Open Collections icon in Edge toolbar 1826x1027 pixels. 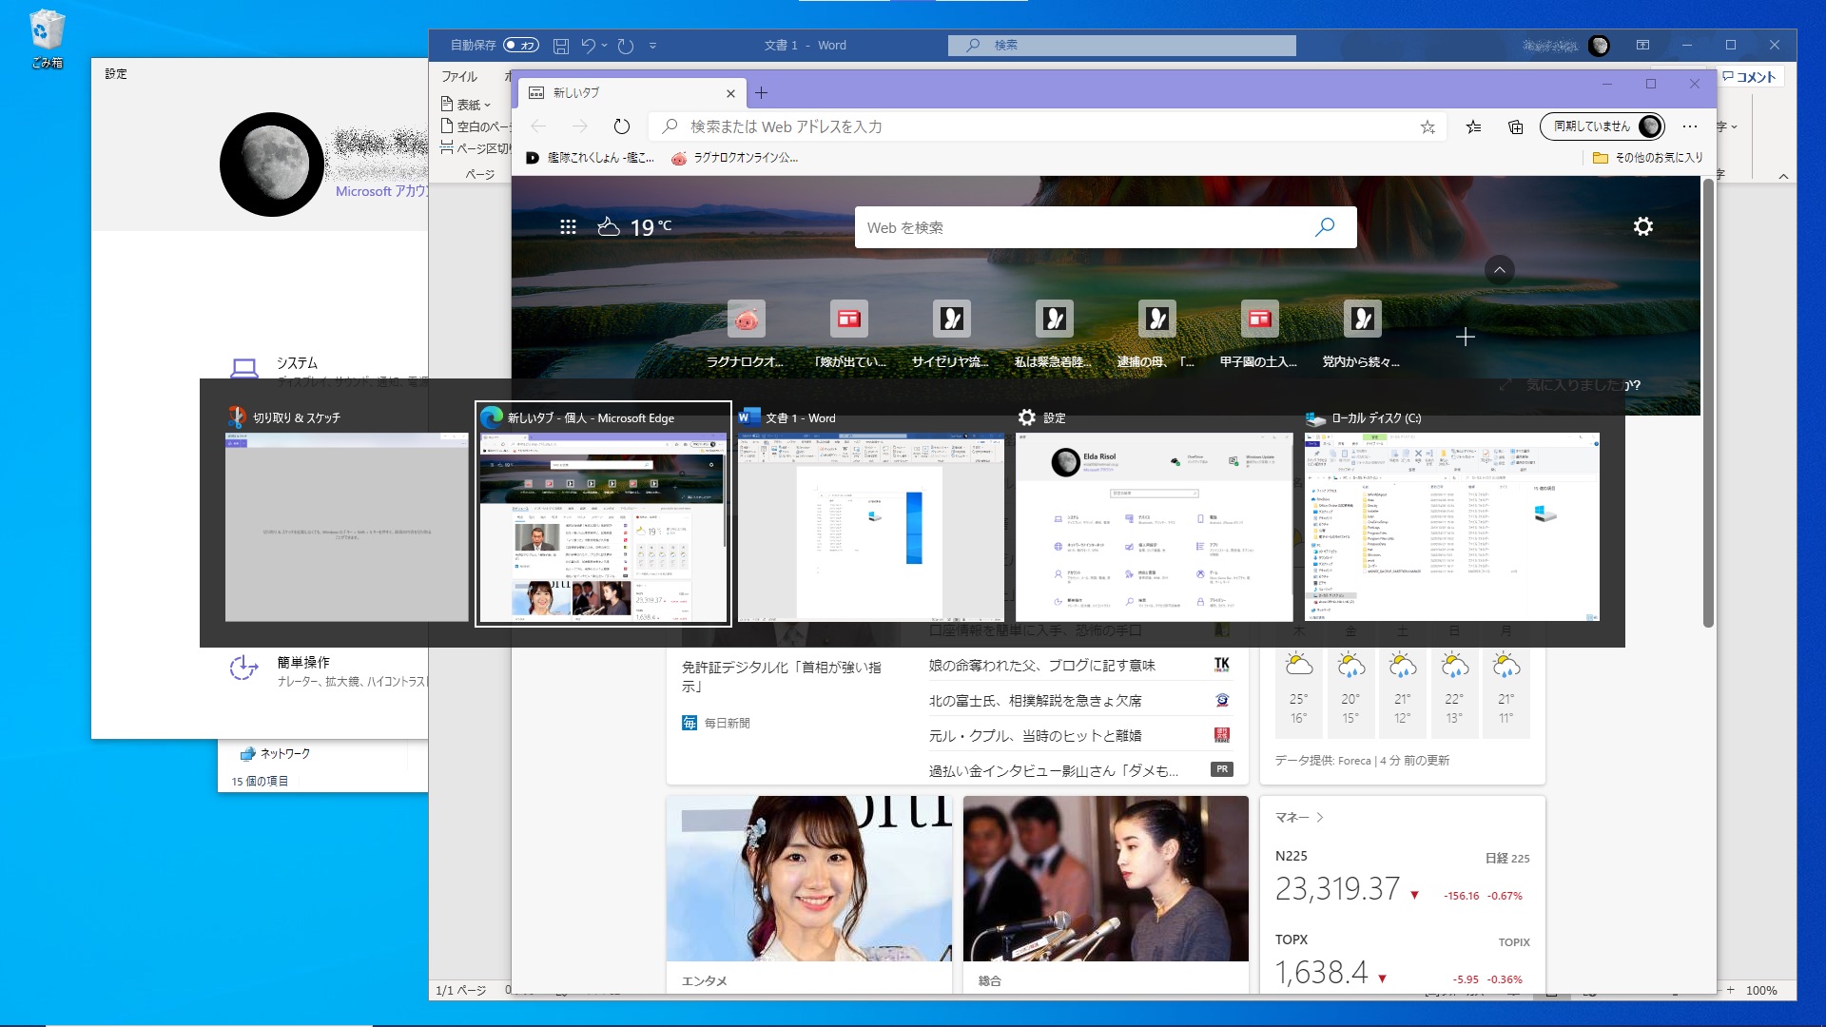(1516, 126)
